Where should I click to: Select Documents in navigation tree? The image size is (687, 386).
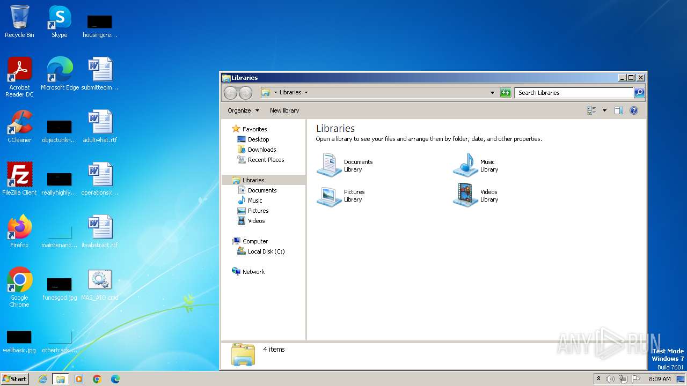pos(262,190)
